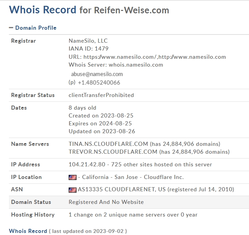Click the Registrar row label

point(24,41)
